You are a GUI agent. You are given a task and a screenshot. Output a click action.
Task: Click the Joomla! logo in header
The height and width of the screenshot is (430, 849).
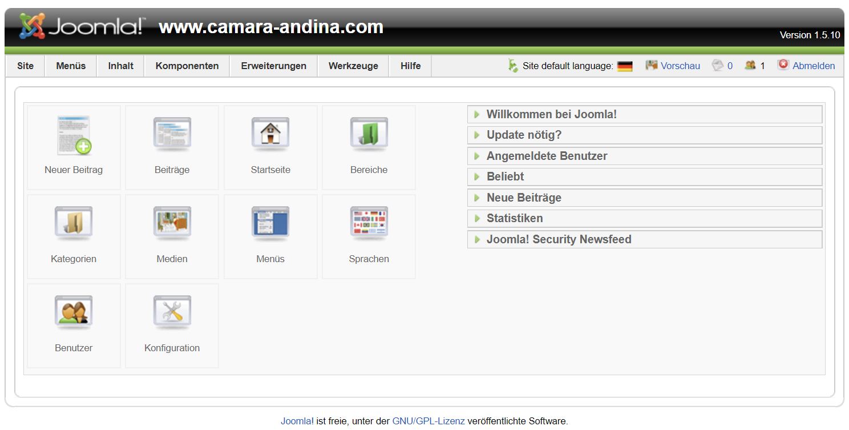click(x=83, y=26)
